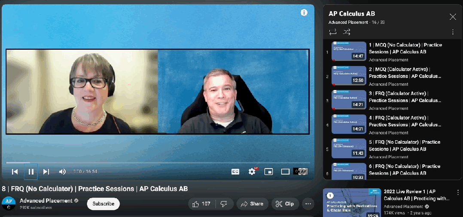Open playlist panel more options menu
The image size is (463, 217).
click(x=453, y=32)
